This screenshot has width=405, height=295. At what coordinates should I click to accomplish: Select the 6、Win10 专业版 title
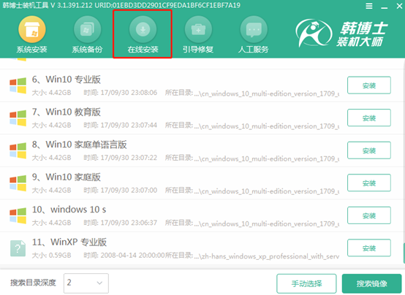pyautogui.click(x=66, y=80)
